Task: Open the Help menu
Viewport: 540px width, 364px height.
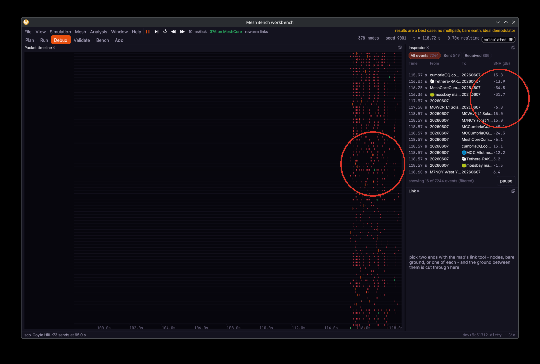Action: 136,32
